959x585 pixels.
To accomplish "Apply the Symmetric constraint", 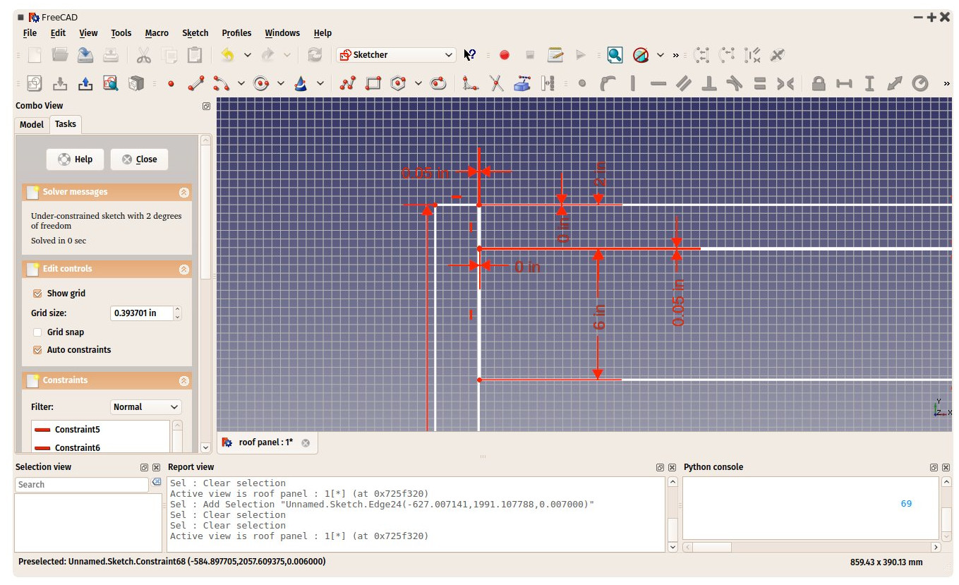I will (785, 83).
